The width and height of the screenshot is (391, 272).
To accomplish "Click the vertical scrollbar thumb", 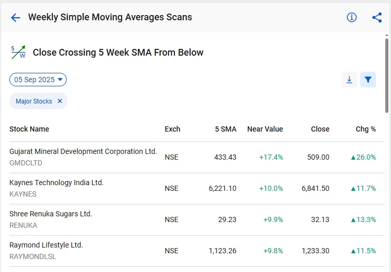I will pos(387,75).
